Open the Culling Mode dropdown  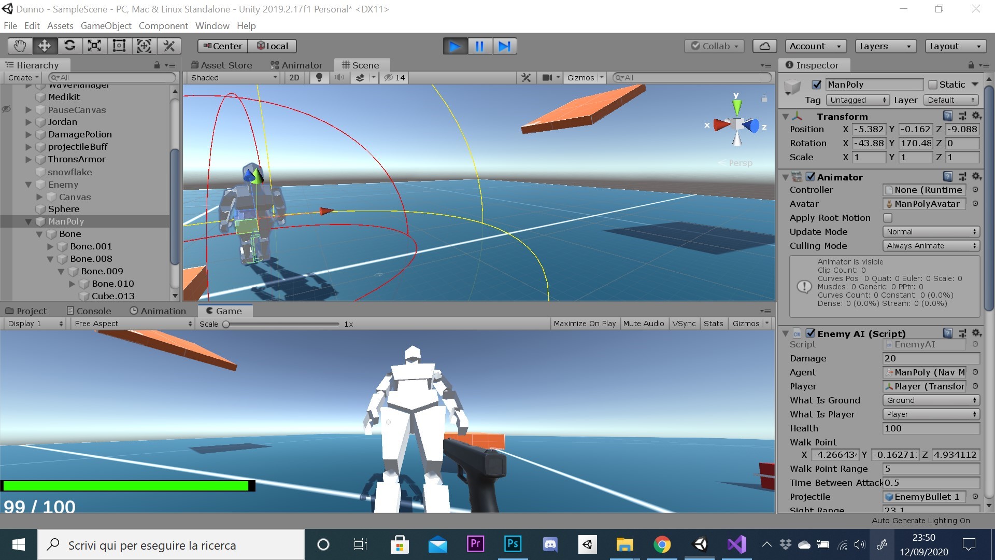coord(931,246)
